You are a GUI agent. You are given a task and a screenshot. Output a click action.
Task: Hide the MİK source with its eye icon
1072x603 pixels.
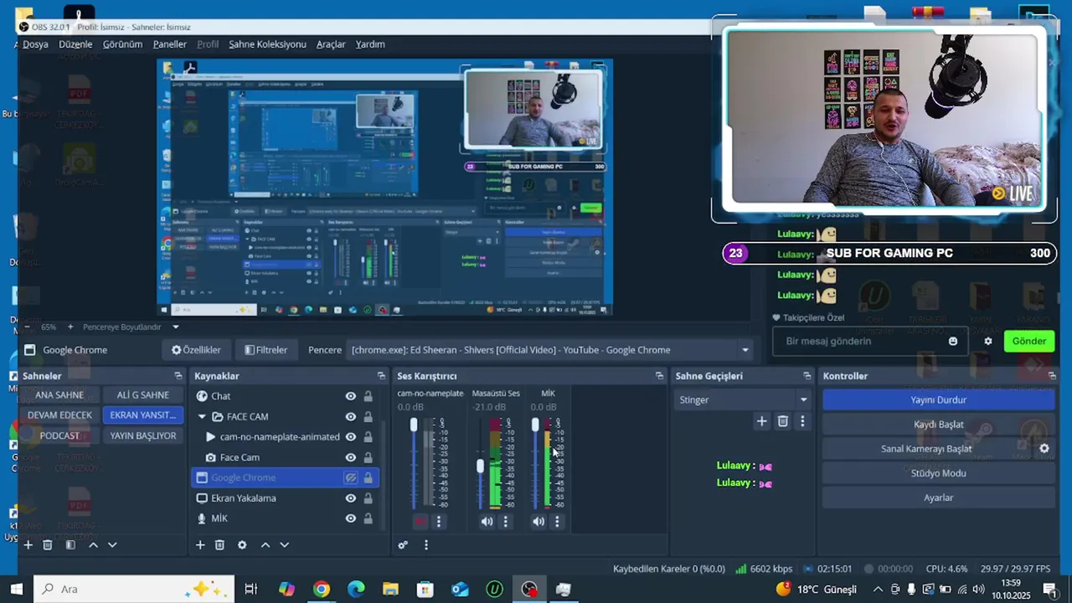(351, 518)
